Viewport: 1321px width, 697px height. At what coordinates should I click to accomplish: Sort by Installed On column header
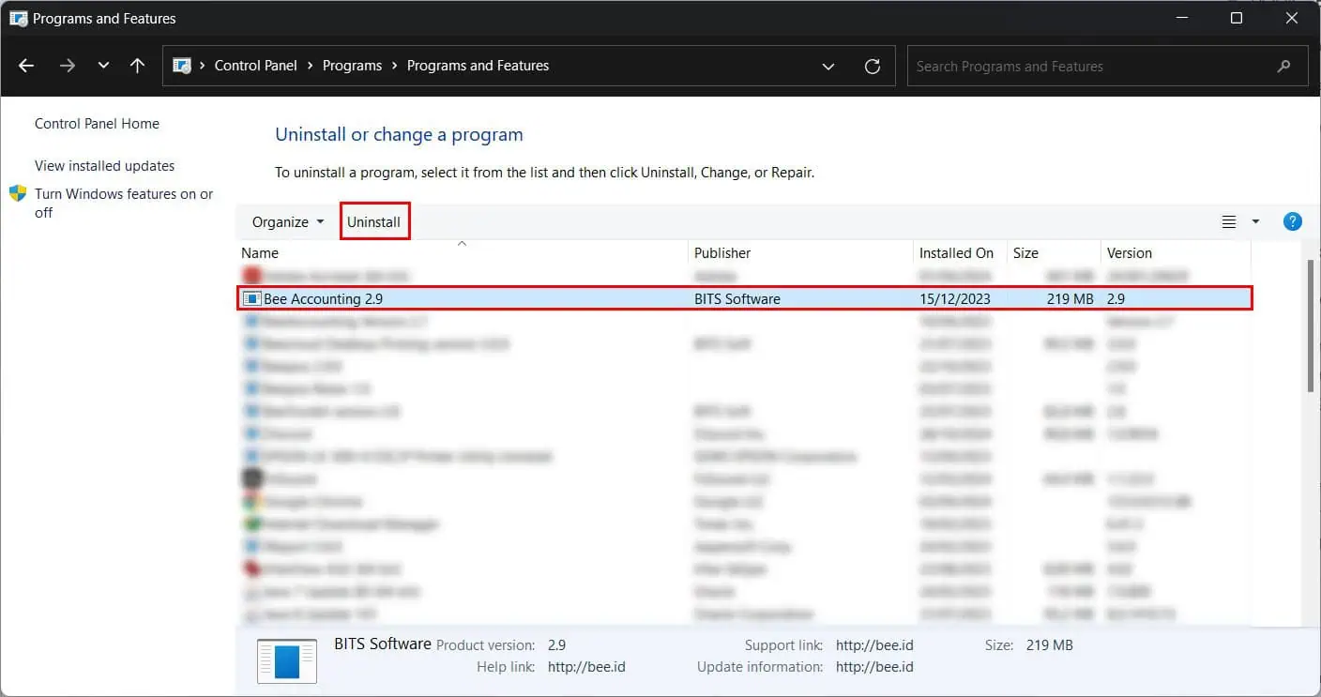pyautogui.click(x=956, y=253)
